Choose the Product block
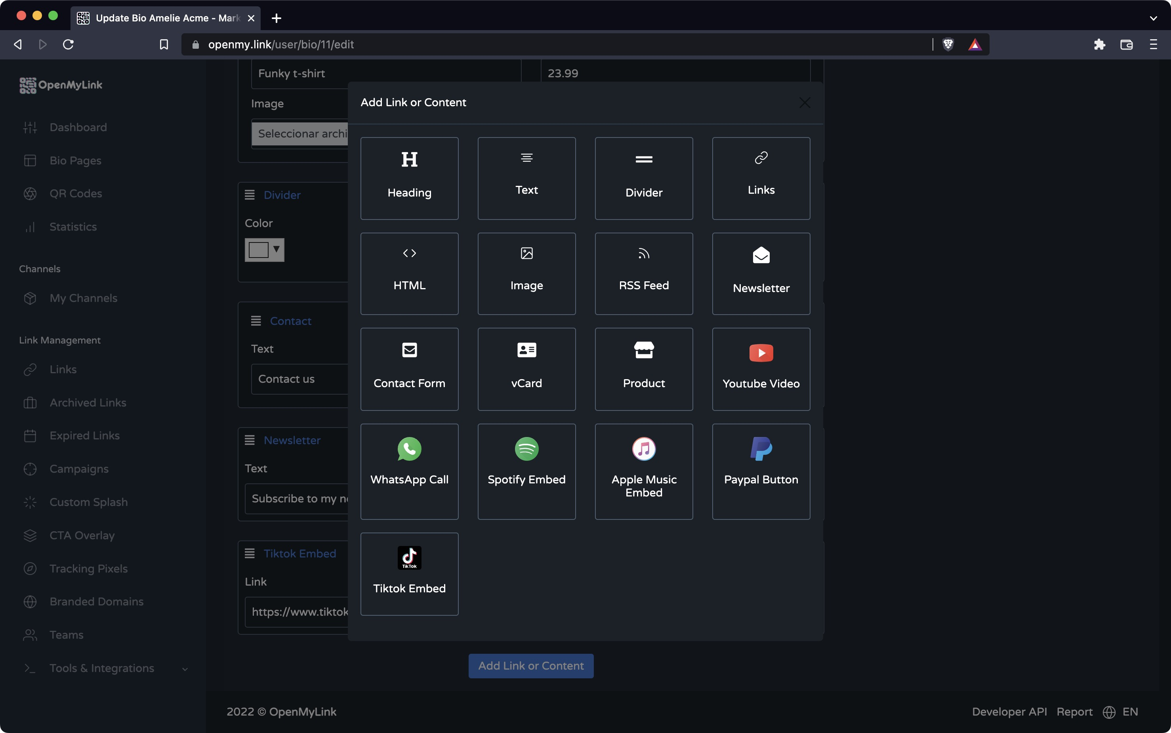The height and width of the screenshot is (733, 1171). point(644,369)
